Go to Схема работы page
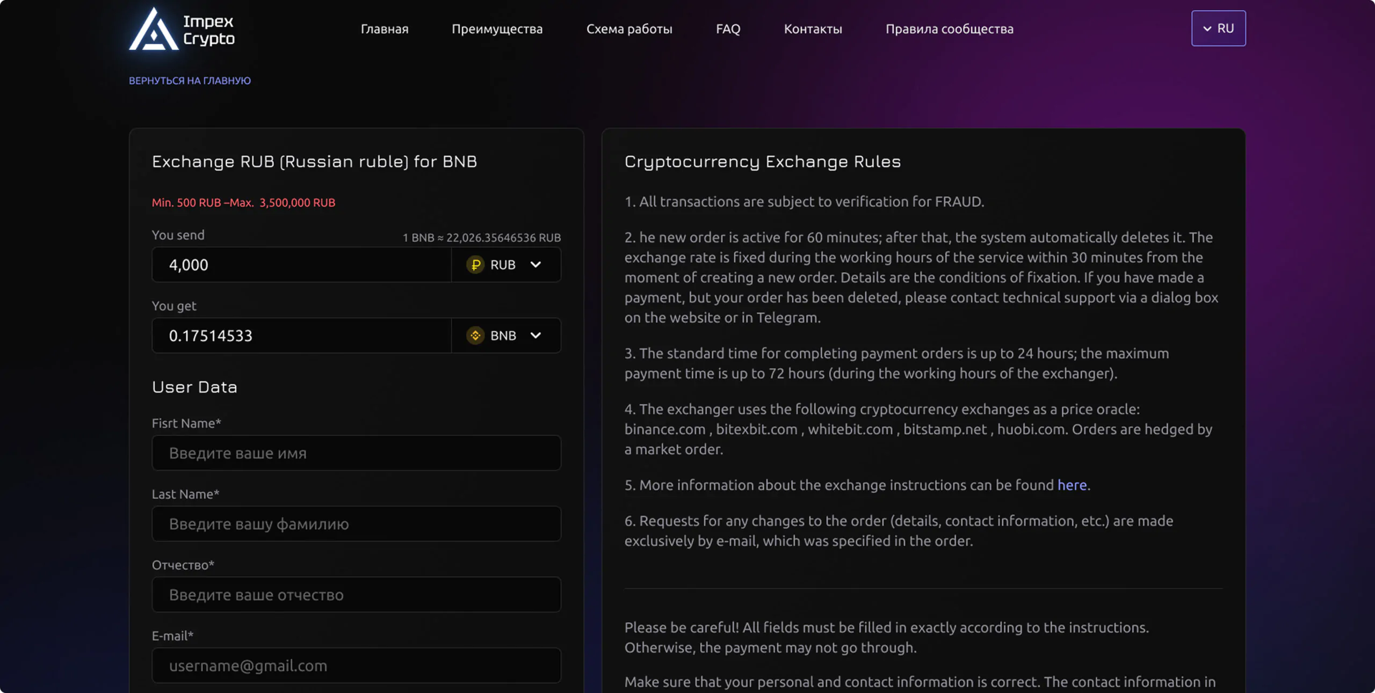Image resolution: width=1375 pixels, height=693 pixels. pyautogui.click(x=629, y=29)
